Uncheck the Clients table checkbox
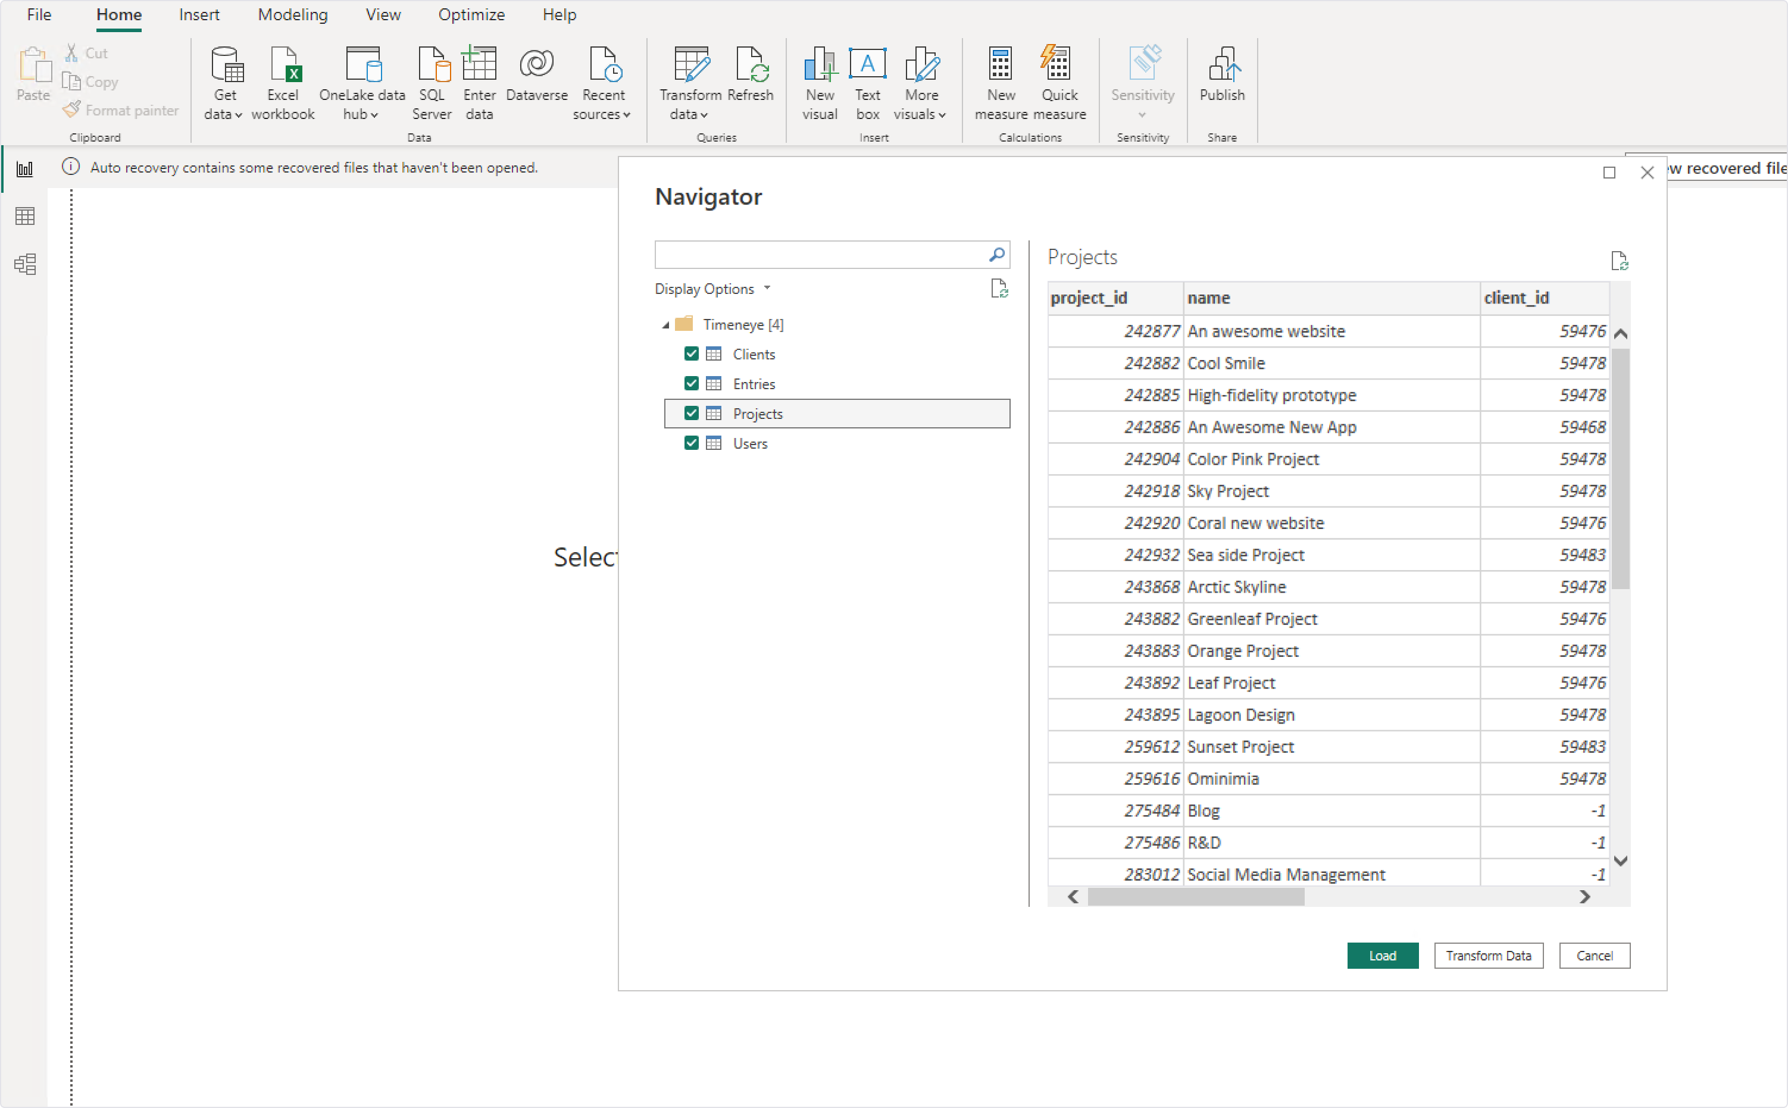The height and width of the screenshot is (1108, 1788). [x=691, y=354]
